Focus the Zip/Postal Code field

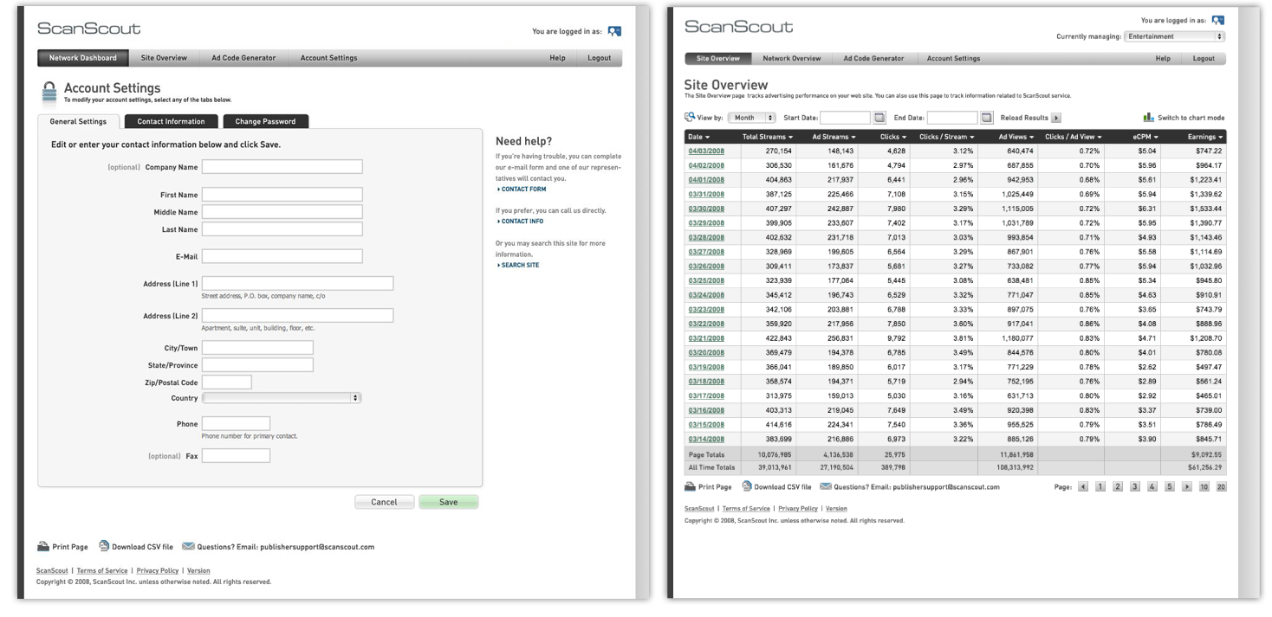click(x=227, y=382)
